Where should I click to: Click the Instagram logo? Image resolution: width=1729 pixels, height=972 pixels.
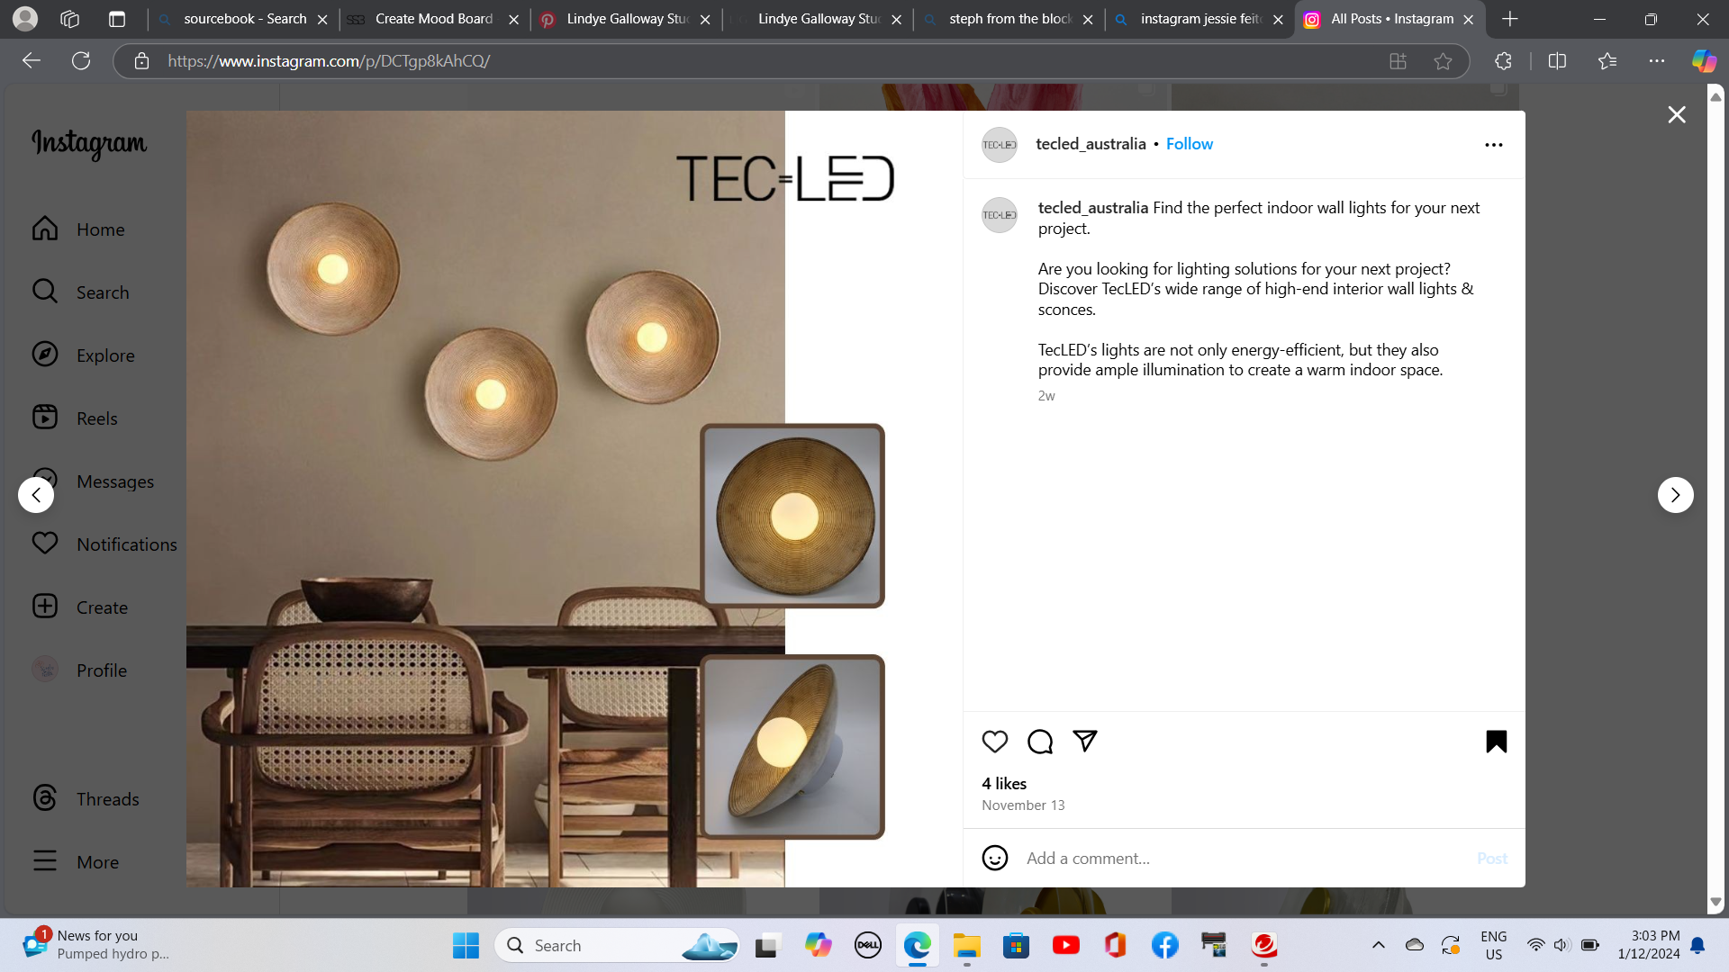tap(89, 144)
